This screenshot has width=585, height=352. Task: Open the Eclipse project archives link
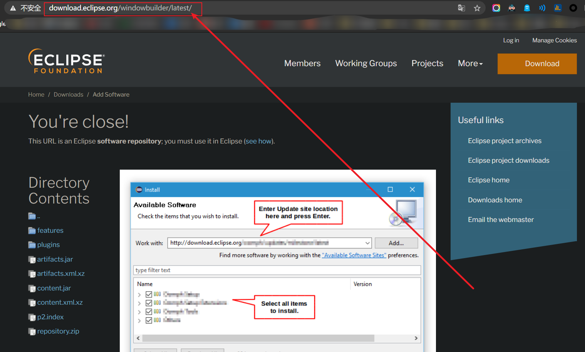coord(505,140)
